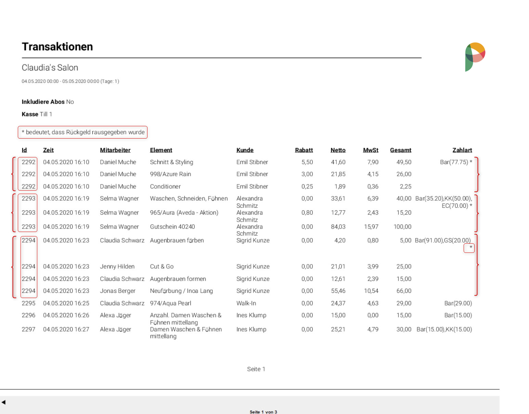Click the MwSt column header
This screenshot has height=414, width=529.
(x=371, y=150)
